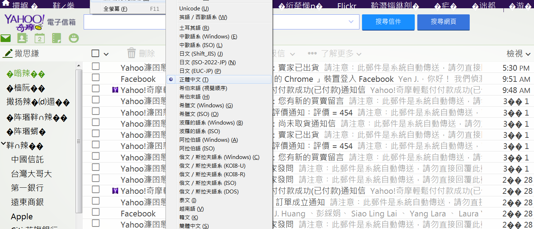Tick the select-all checkbox in toolbar
The height and width of the screenshot is (229, 534).
[x=95, y=53]
